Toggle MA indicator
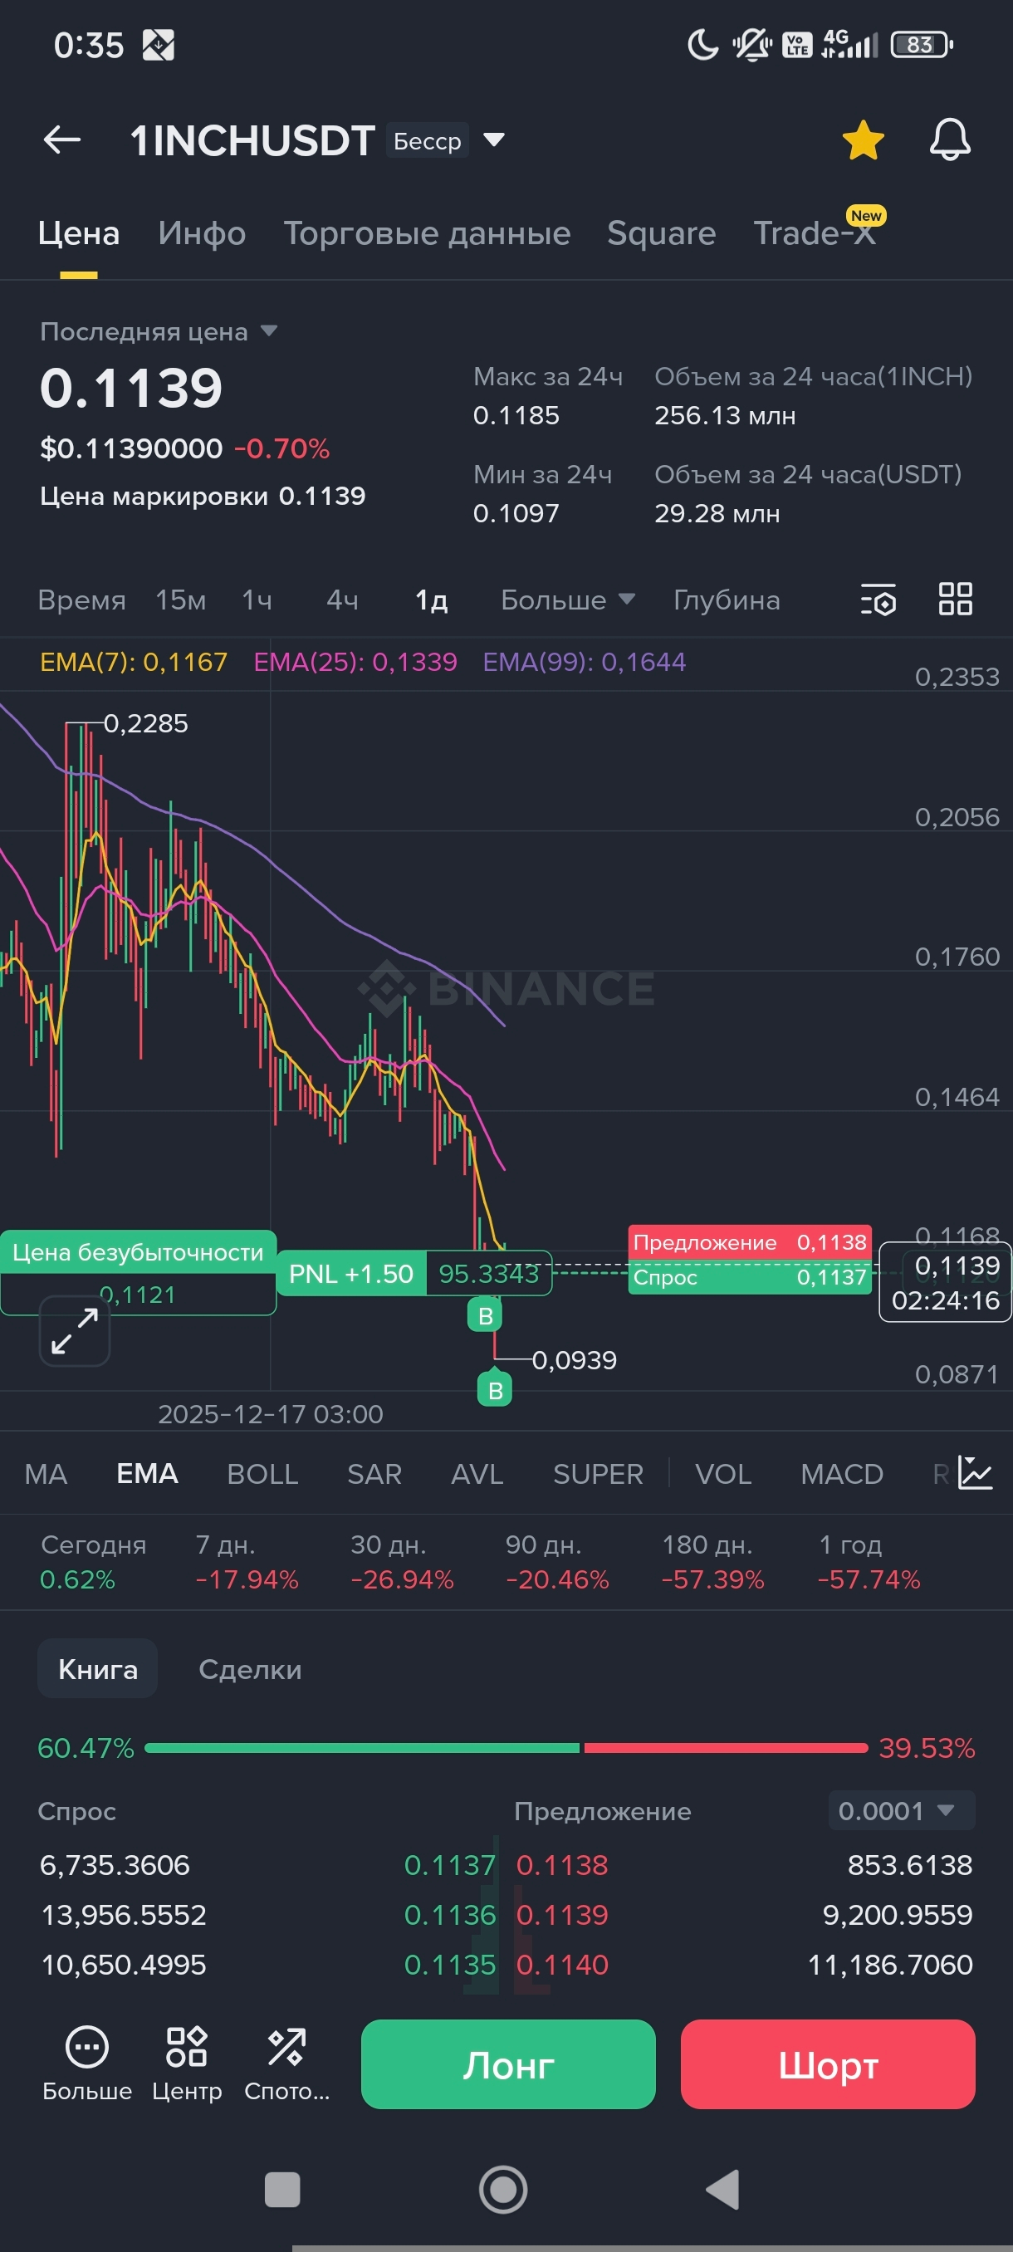The height and width of the screenshot is (2252, 1013). pos(46,1474)
